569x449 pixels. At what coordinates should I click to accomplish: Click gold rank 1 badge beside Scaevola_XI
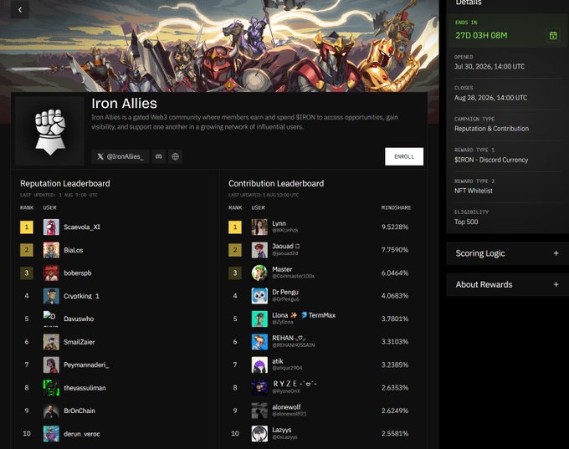(x=27, y=227)
